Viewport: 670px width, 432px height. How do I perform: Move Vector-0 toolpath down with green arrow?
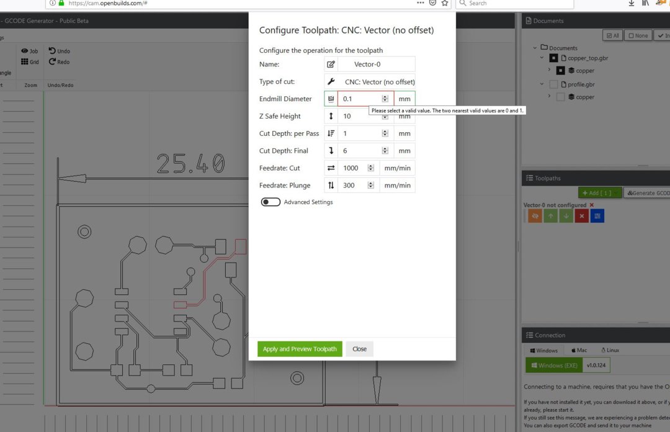[x=566, y=216]
